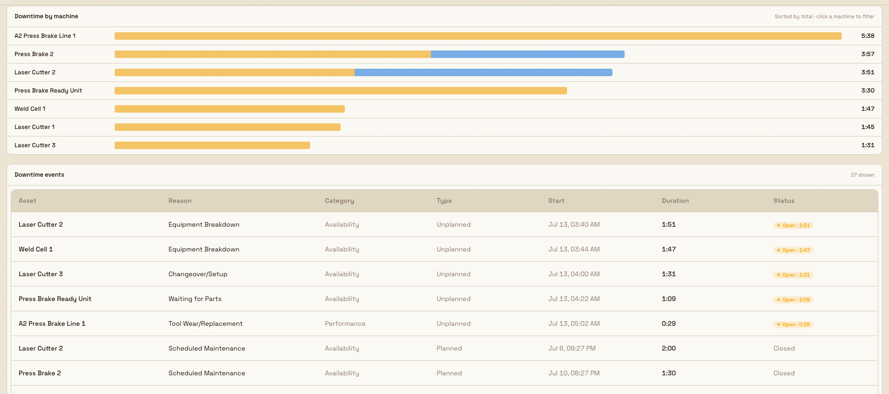Click the Open · 1:31 status badge
The width and height of the screenshot is (889, 394).
point(793,275)
